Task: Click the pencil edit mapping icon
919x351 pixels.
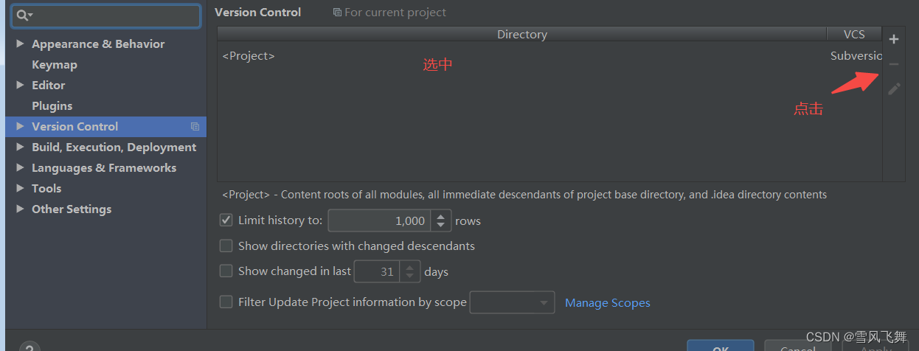Action: [894, 89]
